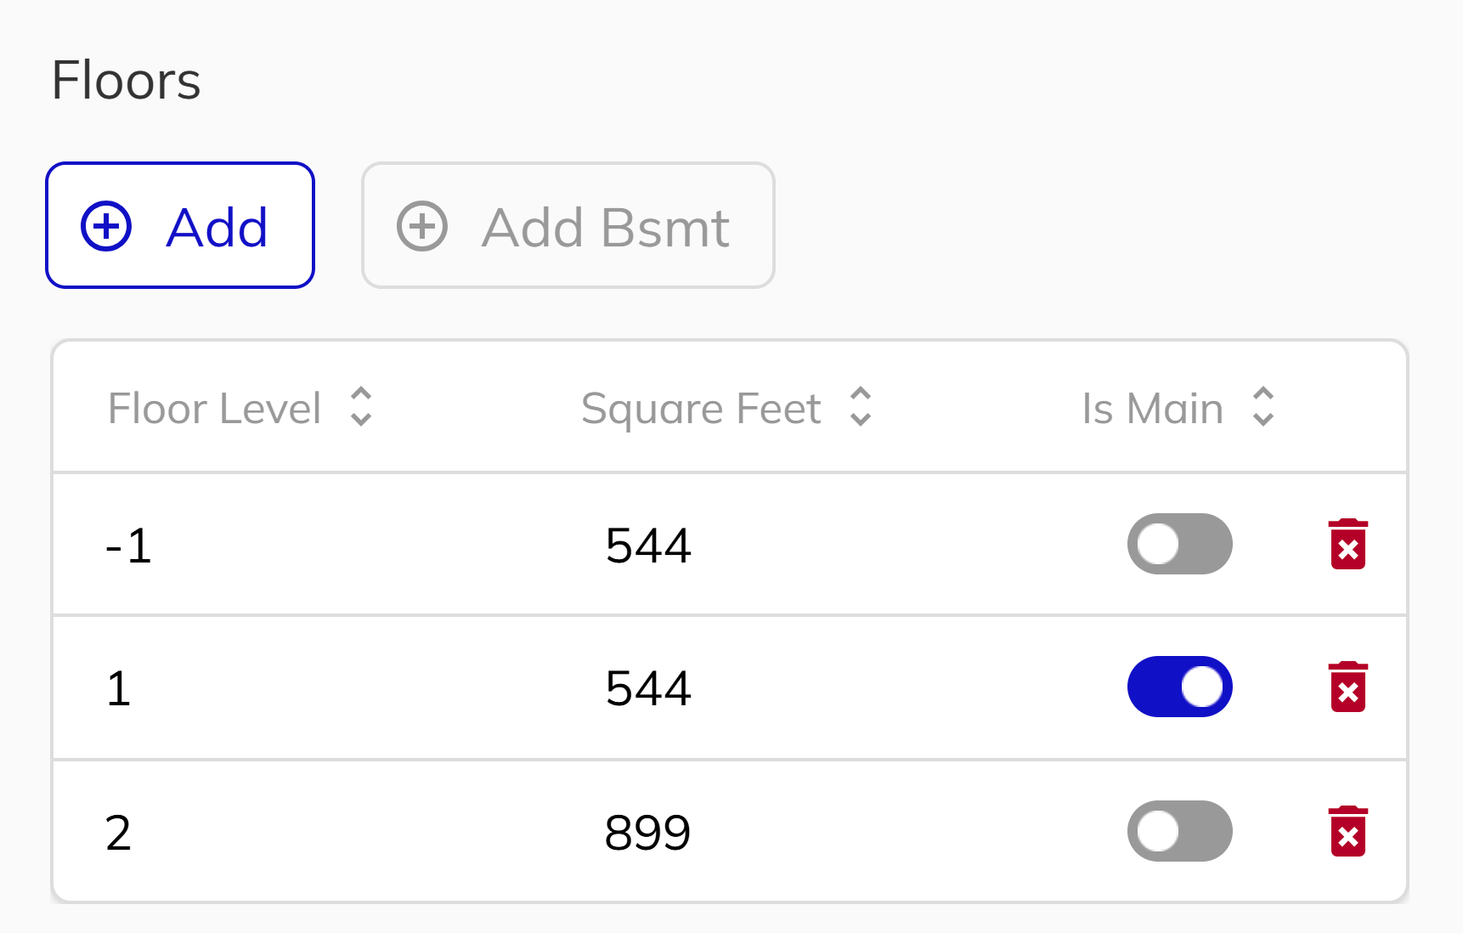Disable Is Main on floor level 1

coord(1179,687)
